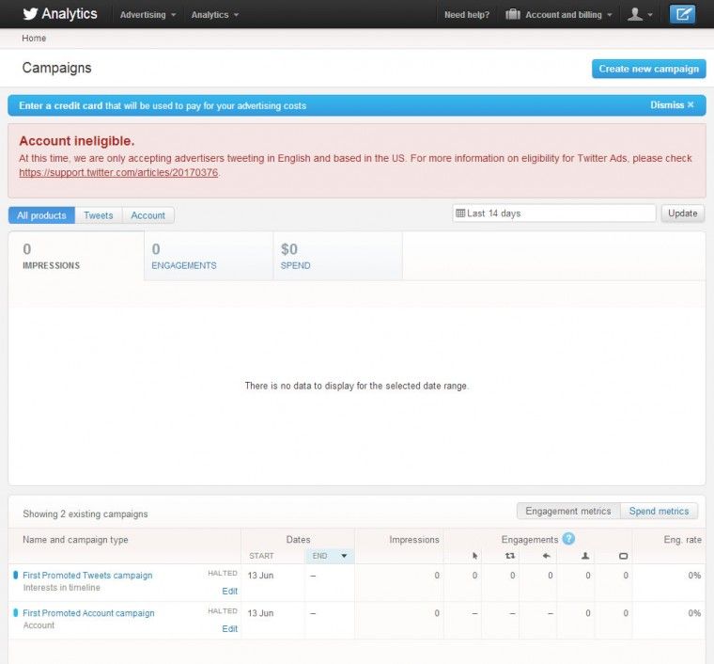Click 13 Jun start date of Promoted Account campaign
This screenshot has width=714, height=664.
tap(260, 613)
